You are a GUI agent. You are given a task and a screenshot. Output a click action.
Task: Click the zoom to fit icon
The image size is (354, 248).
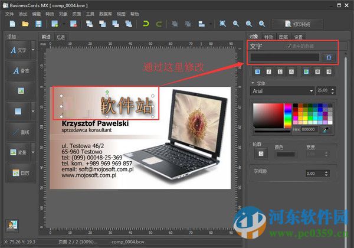pos(222,24)
